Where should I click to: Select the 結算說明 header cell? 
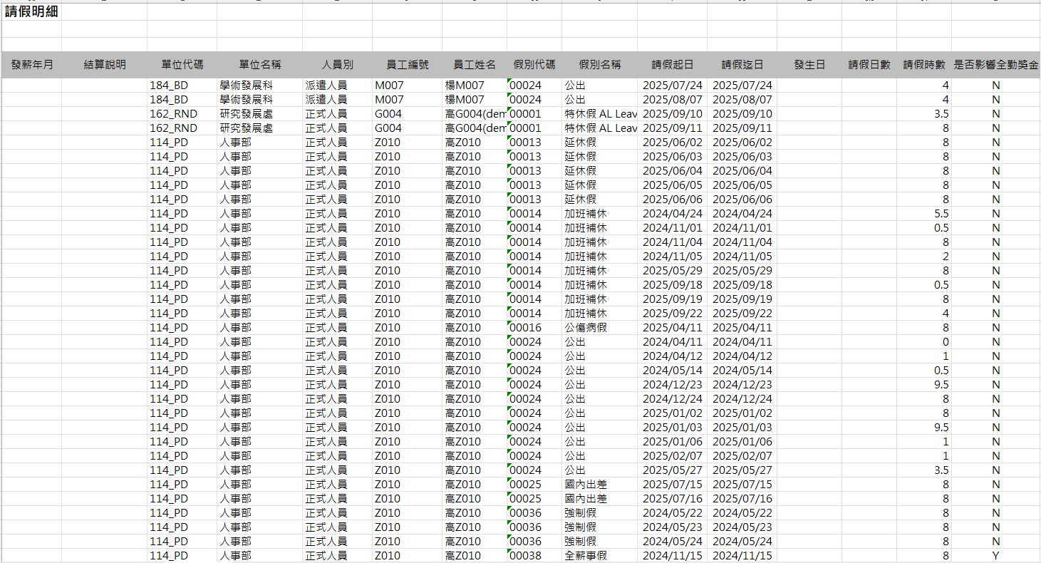coord(104,65)
